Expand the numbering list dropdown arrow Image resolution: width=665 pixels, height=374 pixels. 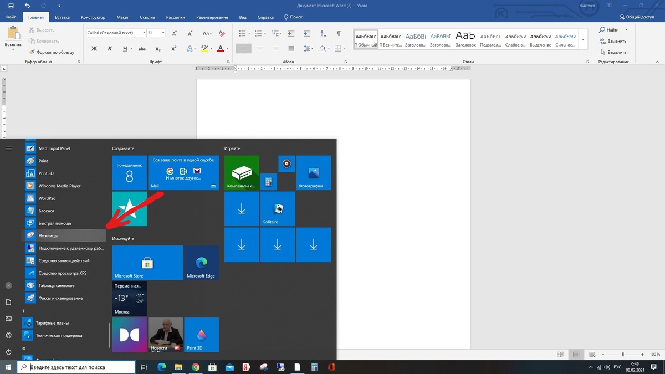[x=265, y=33]
